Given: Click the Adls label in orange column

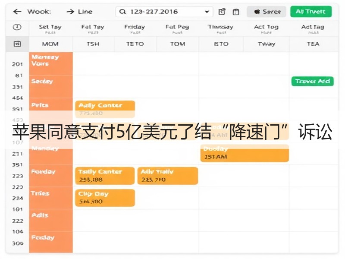Looking at the screenshot, I should (x=40, y=215).
